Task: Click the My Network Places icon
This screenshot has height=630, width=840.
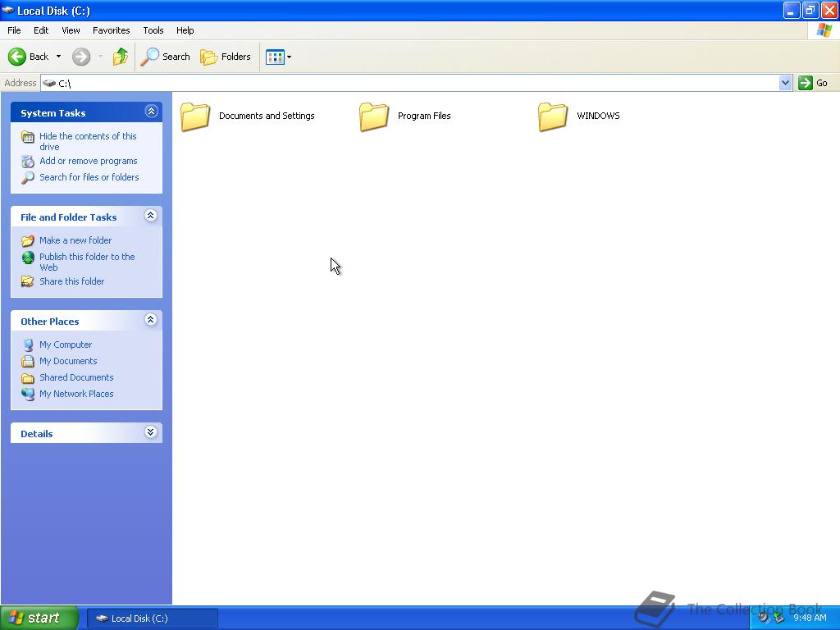Action: [28, 394]
